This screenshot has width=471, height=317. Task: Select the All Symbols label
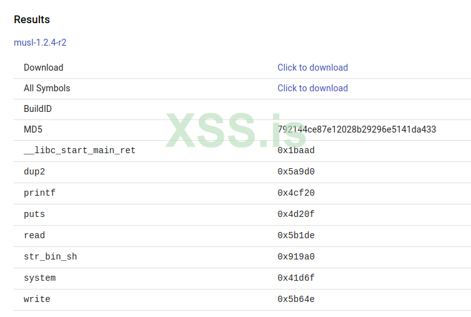tap(47, 88)
